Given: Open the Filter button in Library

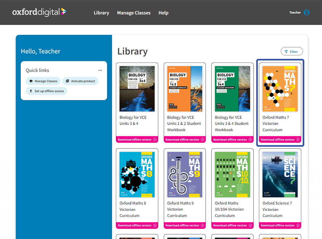Looking at the screenshot, I should coord(292,51).
